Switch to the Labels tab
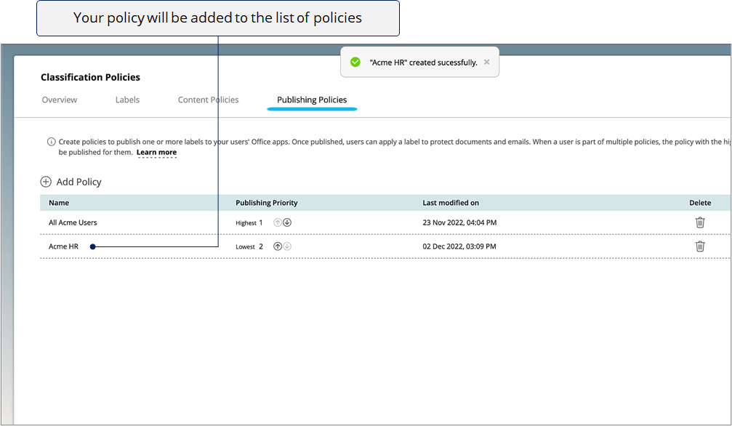 pyautogui.click(x=127, y=100)
